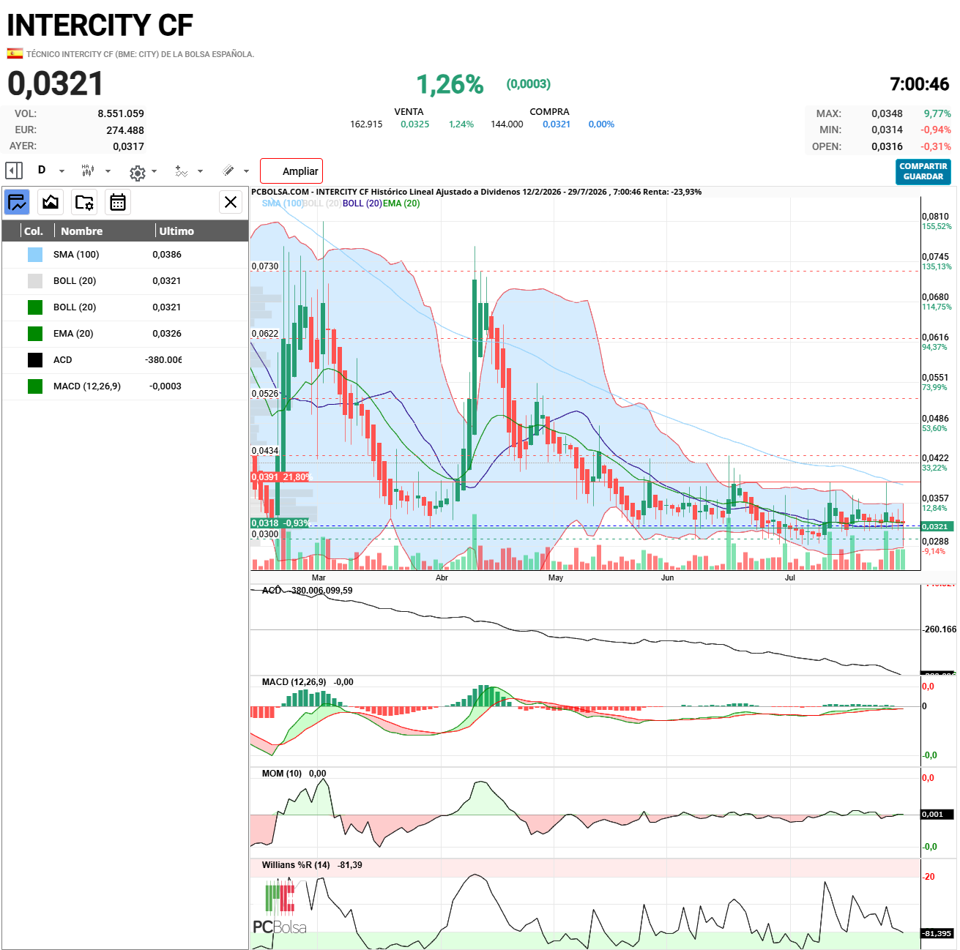Image resolution: width=960 pixels, height=950 pixels.
Task: Click the Col. column header
Action: point(34,231)
